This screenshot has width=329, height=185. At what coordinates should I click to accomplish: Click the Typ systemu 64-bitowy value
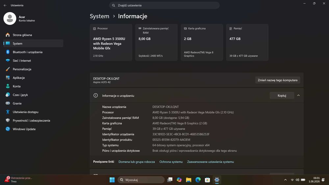tap(181, 145)
